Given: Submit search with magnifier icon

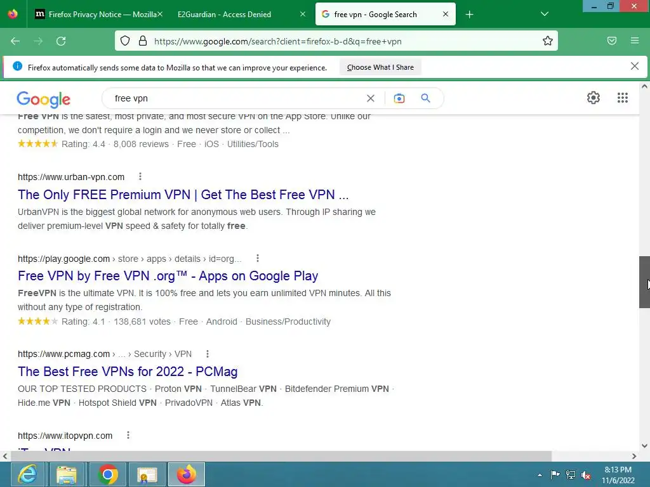Looking at the screenshot, I should coord(425,98).
